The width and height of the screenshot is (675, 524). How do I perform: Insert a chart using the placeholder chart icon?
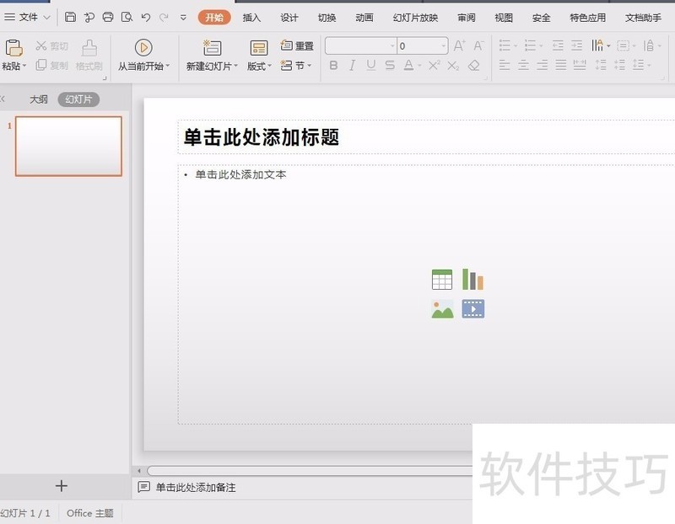pos(472,280)
